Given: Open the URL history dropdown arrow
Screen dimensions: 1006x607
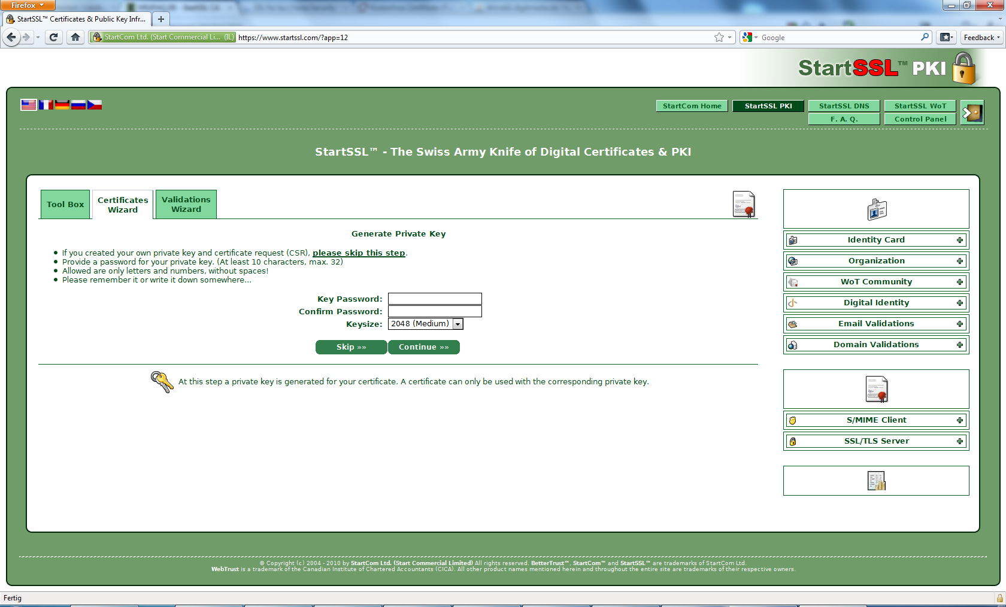Looking at the screenshot, I should pyautogui.click(x=729, y=37).
